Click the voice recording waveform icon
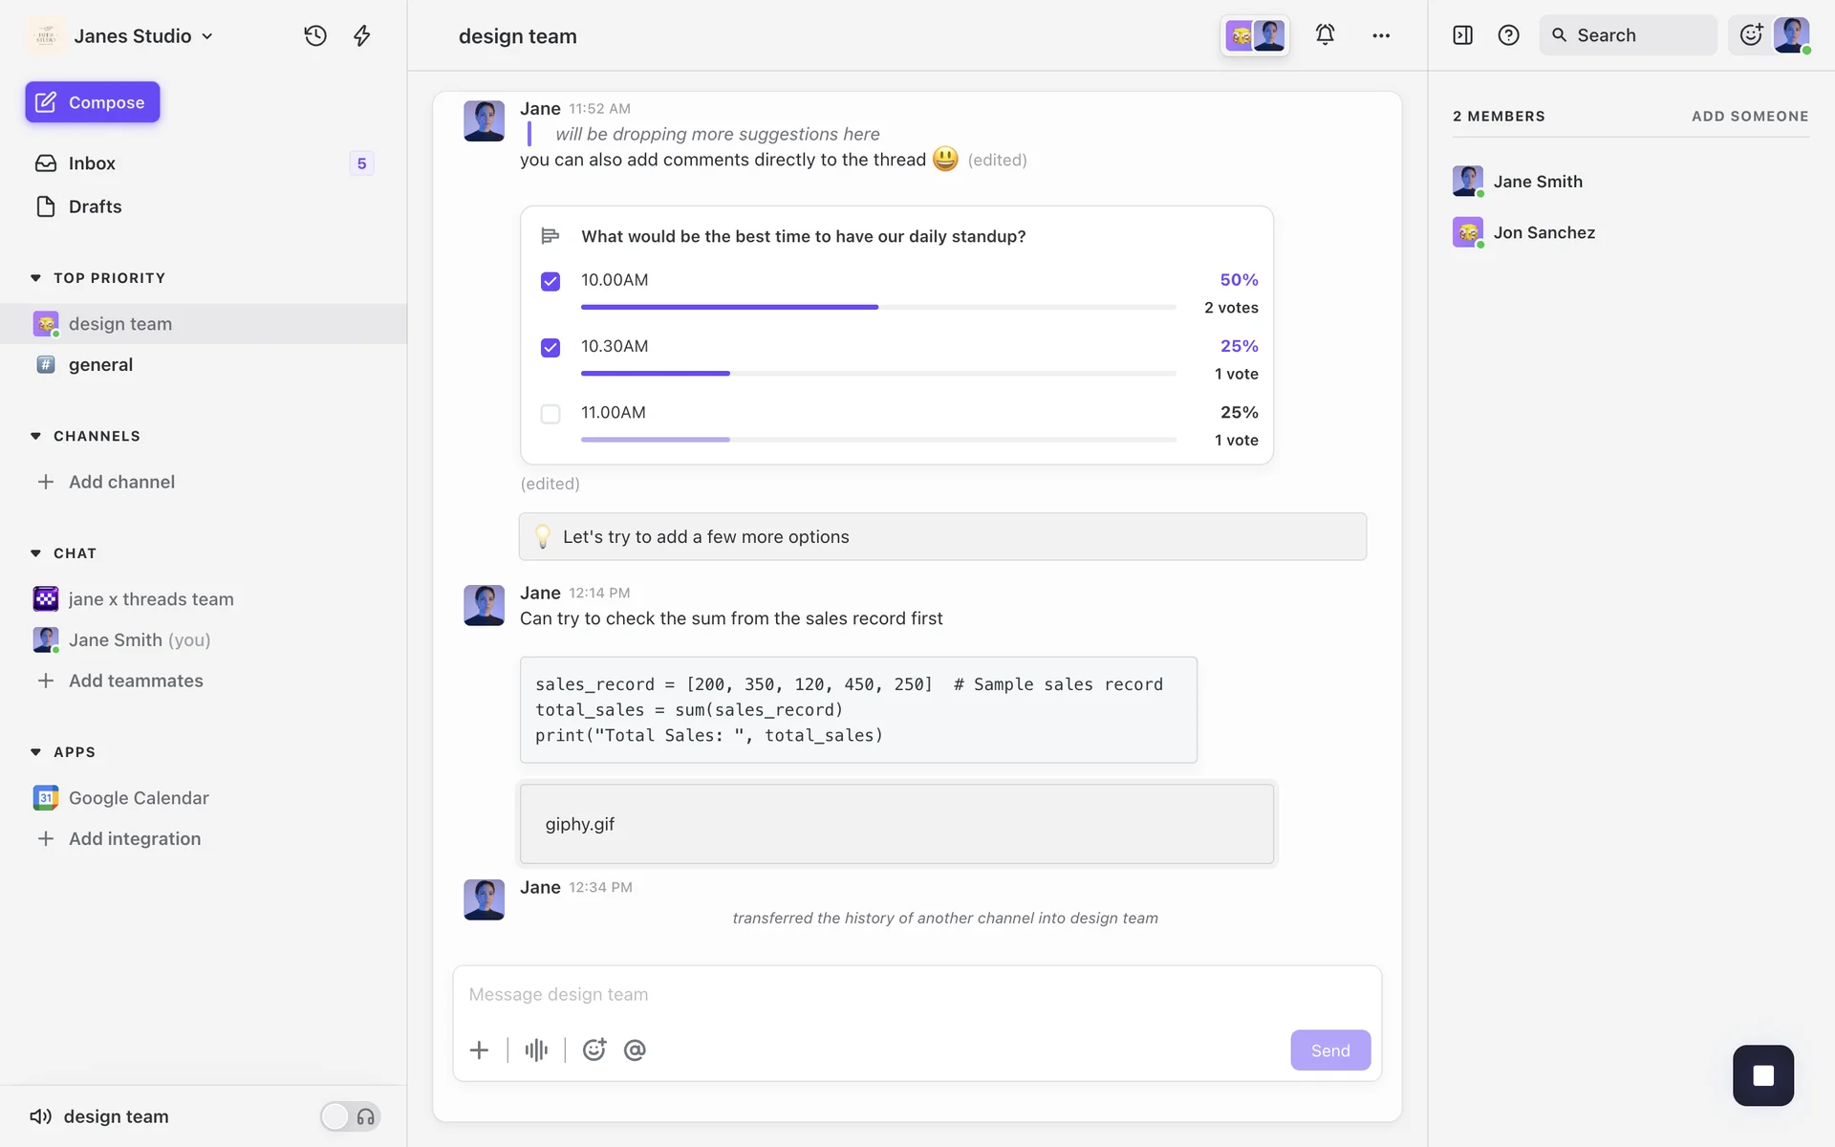Image resolution: width=1835 pixels, height=1147 pixels. [536, 1050]
